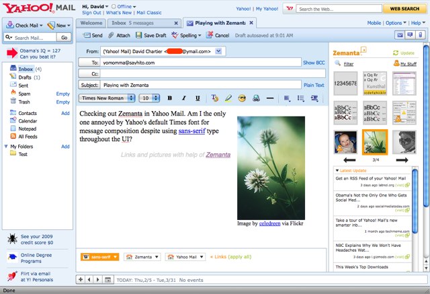
Task: Select the baby photo thumbnail
Action: pos(345,142)
